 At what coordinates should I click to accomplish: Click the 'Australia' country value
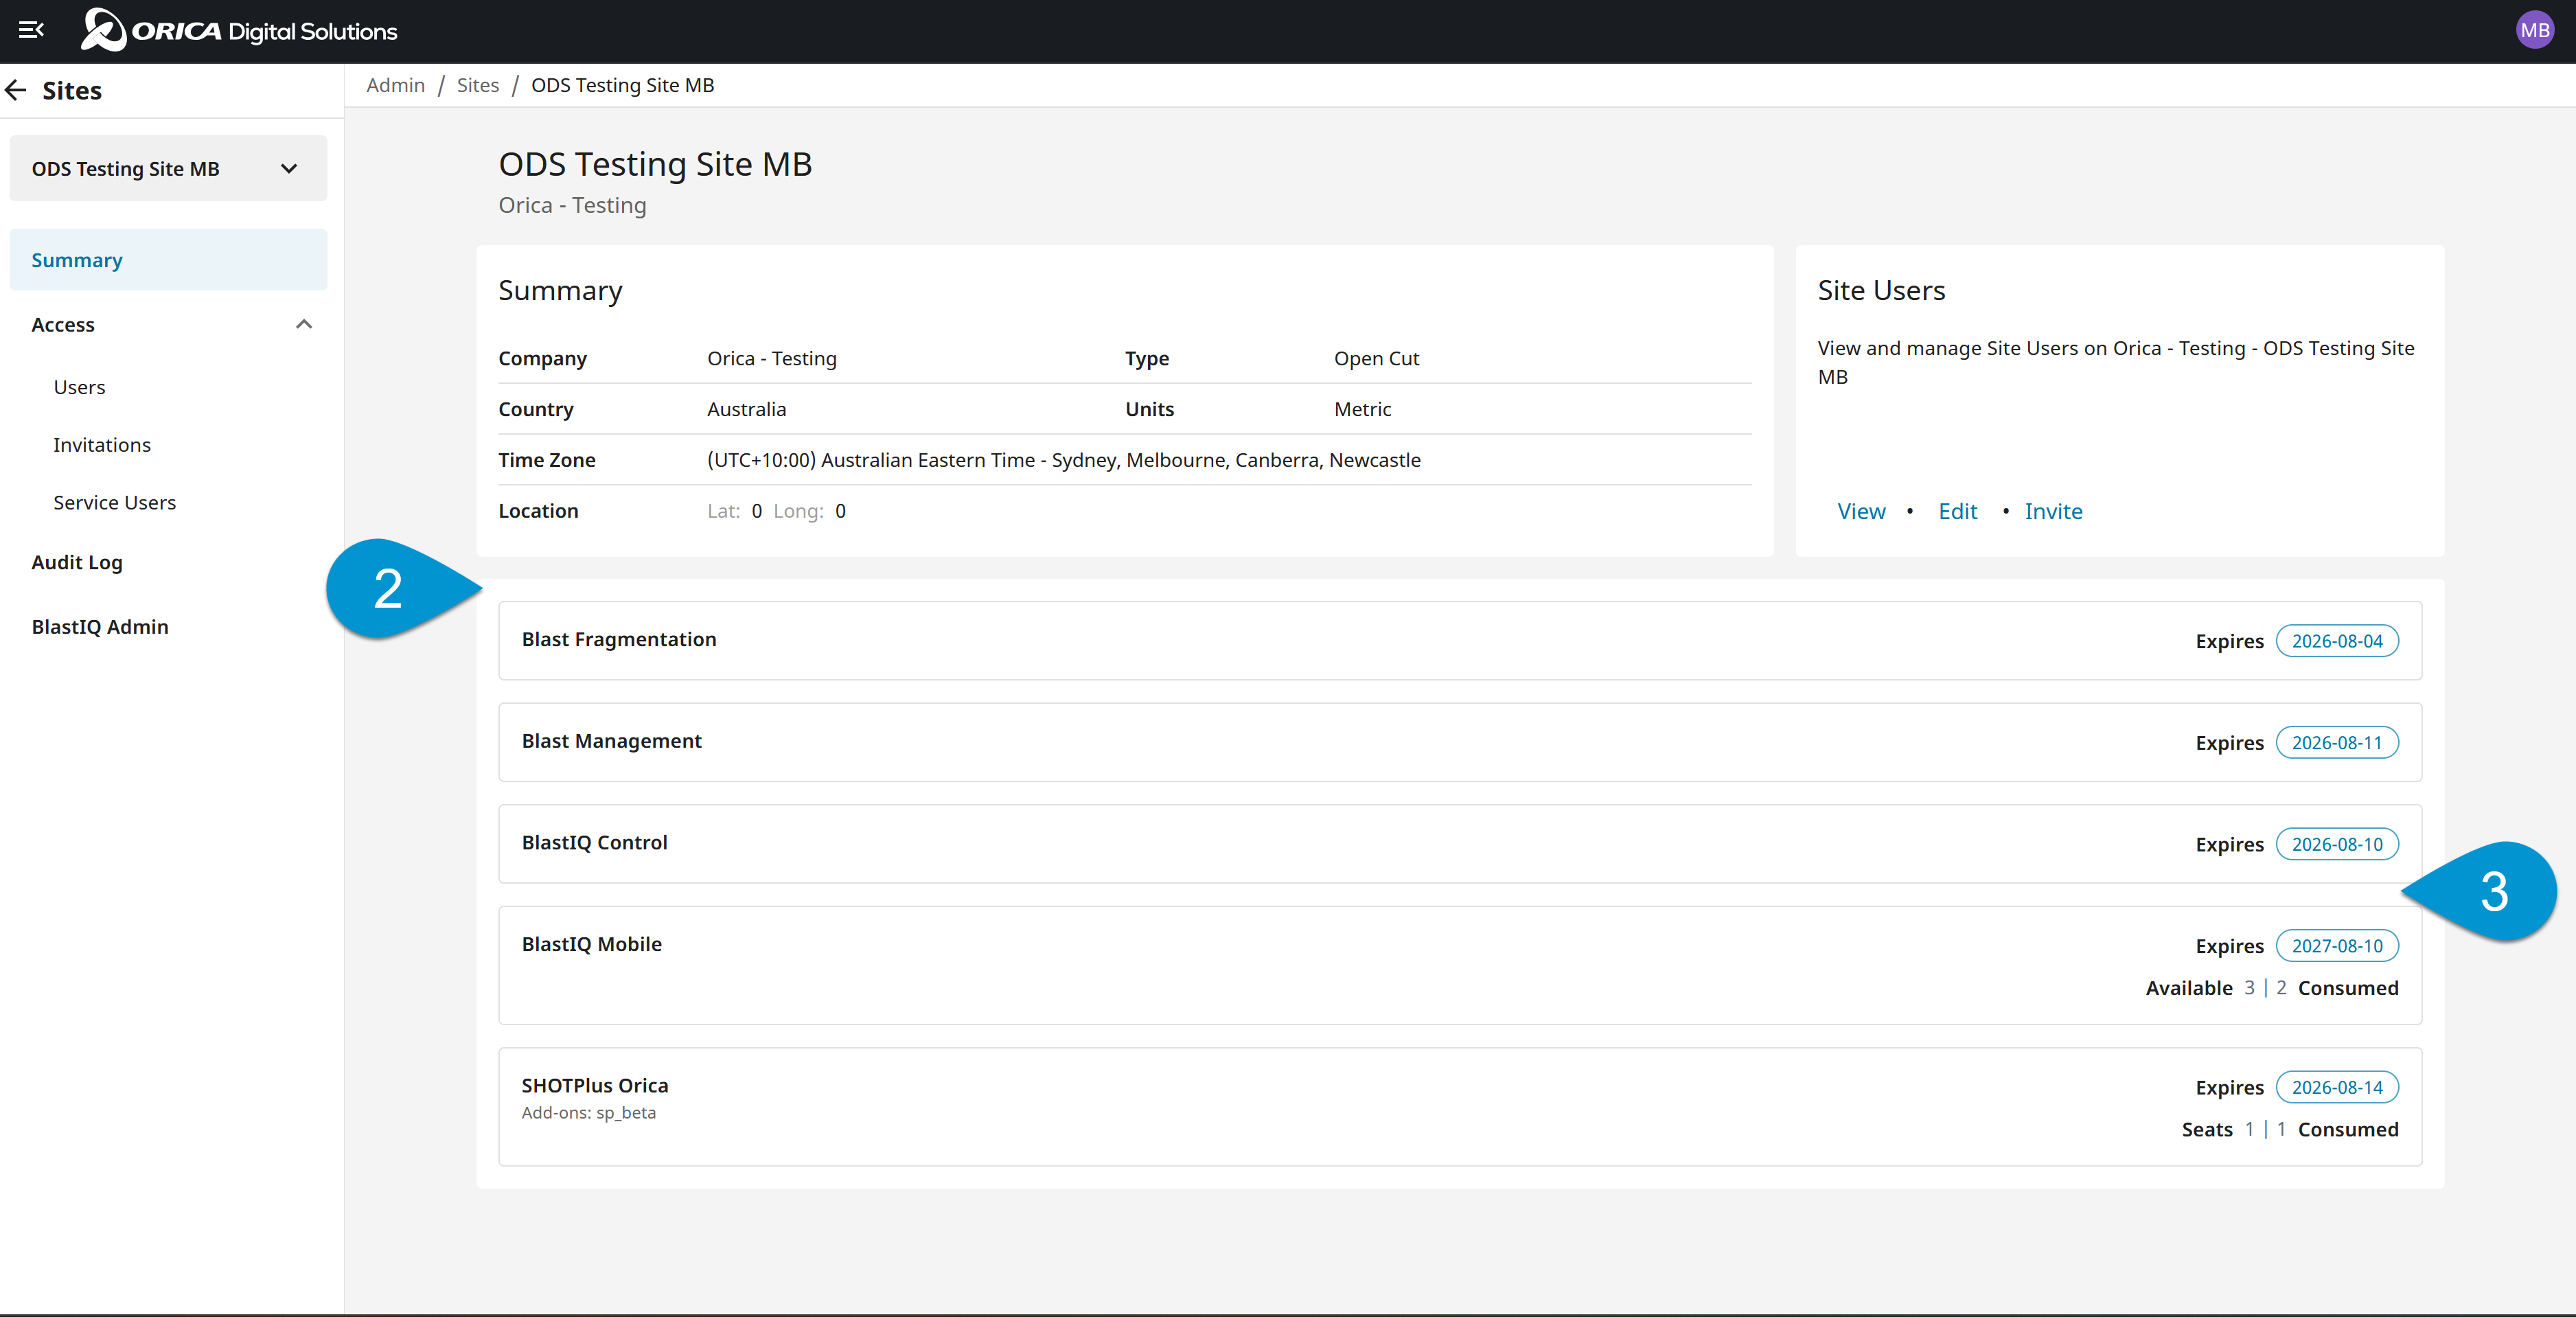point(746,409)
